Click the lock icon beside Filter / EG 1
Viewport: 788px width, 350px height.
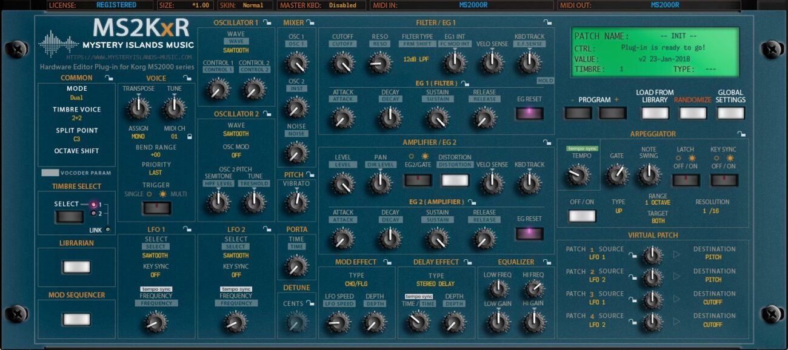tap(548, 23)
